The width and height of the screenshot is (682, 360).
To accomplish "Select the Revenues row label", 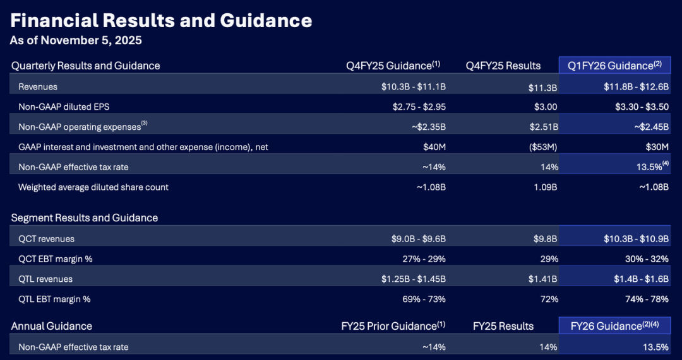I will coord(38,87).
